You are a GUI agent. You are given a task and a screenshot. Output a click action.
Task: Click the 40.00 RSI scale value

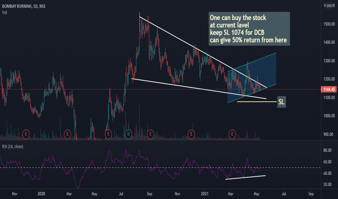[327, 173]
